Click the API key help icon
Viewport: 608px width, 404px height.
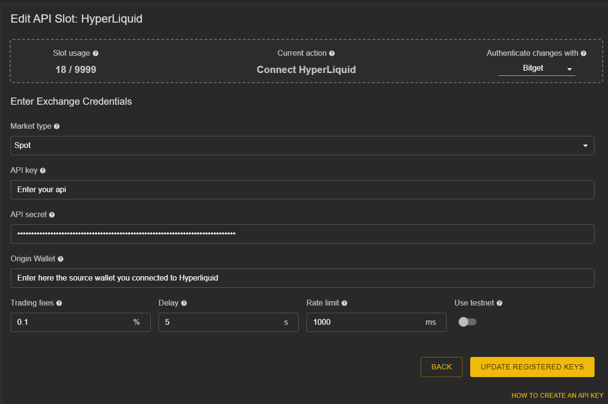(43, 171)
